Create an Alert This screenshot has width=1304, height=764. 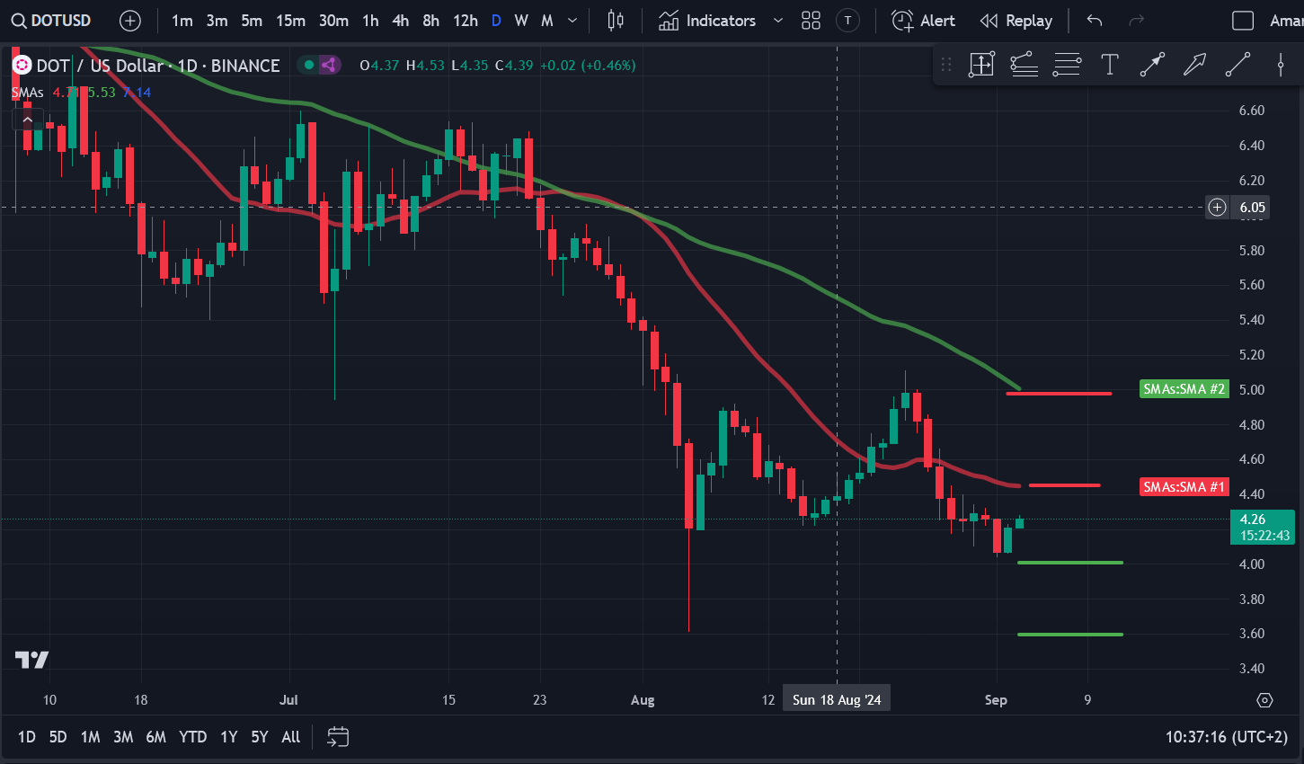(x=923, y=21)
